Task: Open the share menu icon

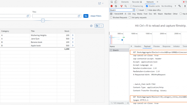Action: click(99, 3)
